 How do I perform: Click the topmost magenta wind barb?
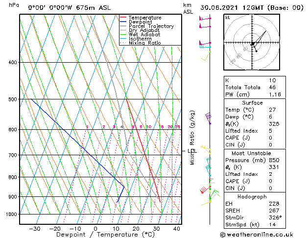tap(205, 19)
